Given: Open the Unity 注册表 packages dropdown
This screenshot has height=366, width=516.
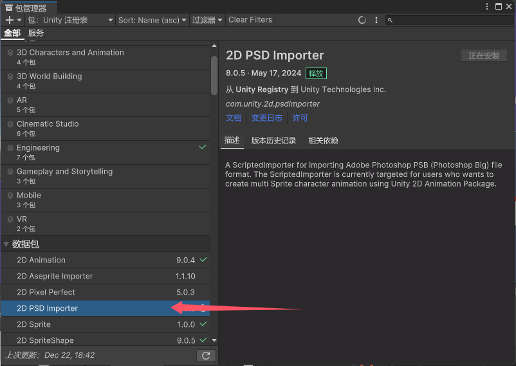Looking at the screenshot, I should coord(69,20).
